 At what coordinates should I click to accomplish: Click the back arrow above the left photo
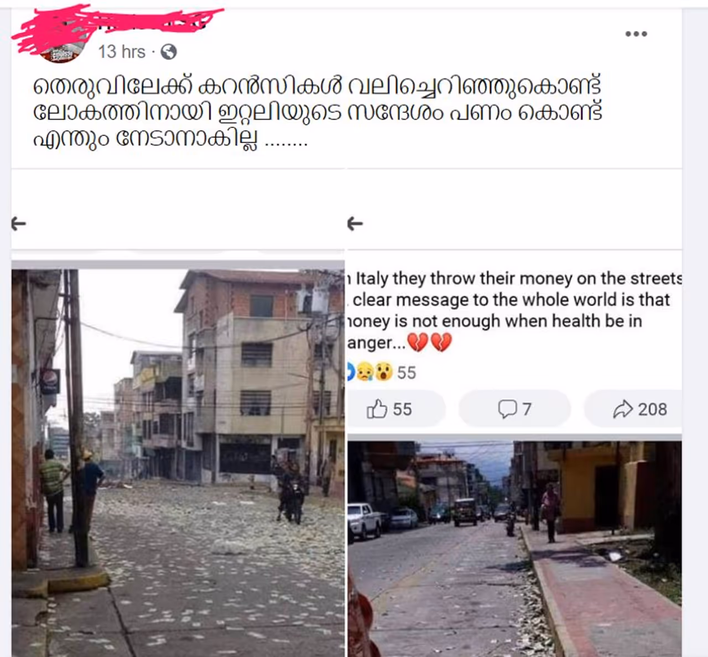tap(19, 224)
